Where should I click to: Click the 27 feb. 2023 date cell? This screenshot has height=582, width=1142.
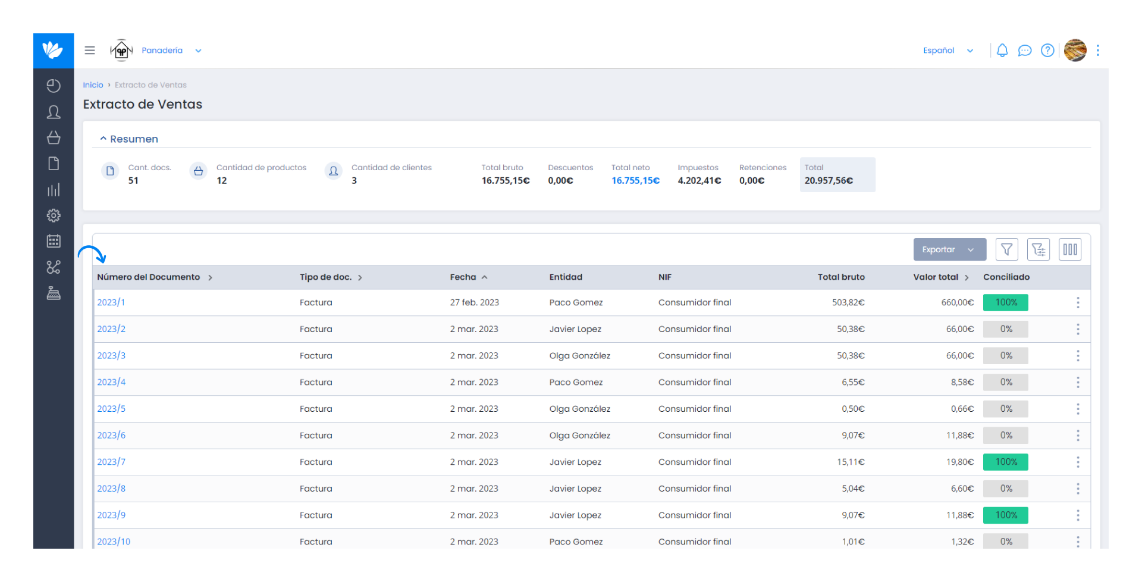[475, 302]
